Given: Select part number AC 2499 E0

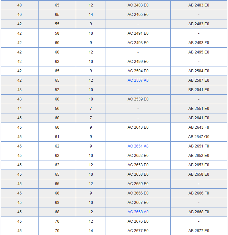Looking at the screenshot, I should (138, 62).
